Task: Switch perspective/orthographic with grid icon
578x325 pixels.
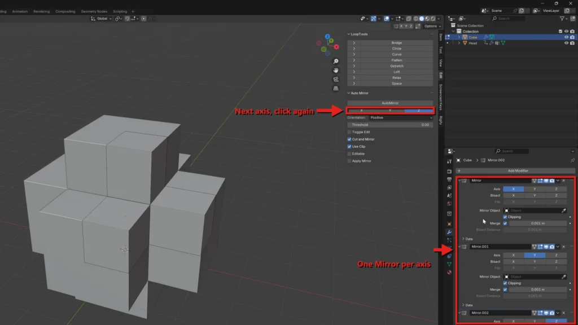Action: click(x=336, y=89)
